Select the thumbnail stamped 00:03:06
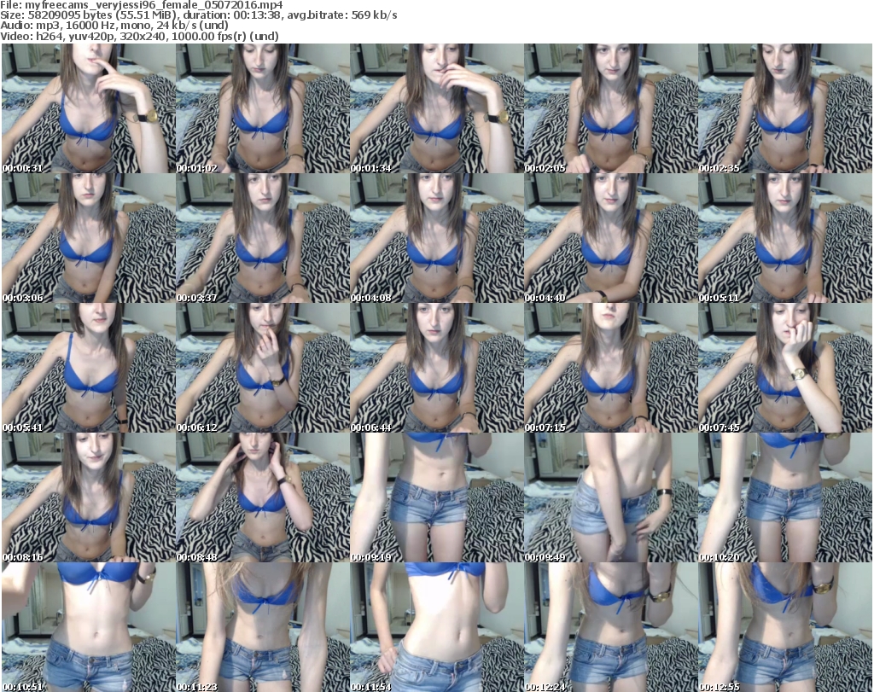The image size is (874, 692). (x=89, y=238)
